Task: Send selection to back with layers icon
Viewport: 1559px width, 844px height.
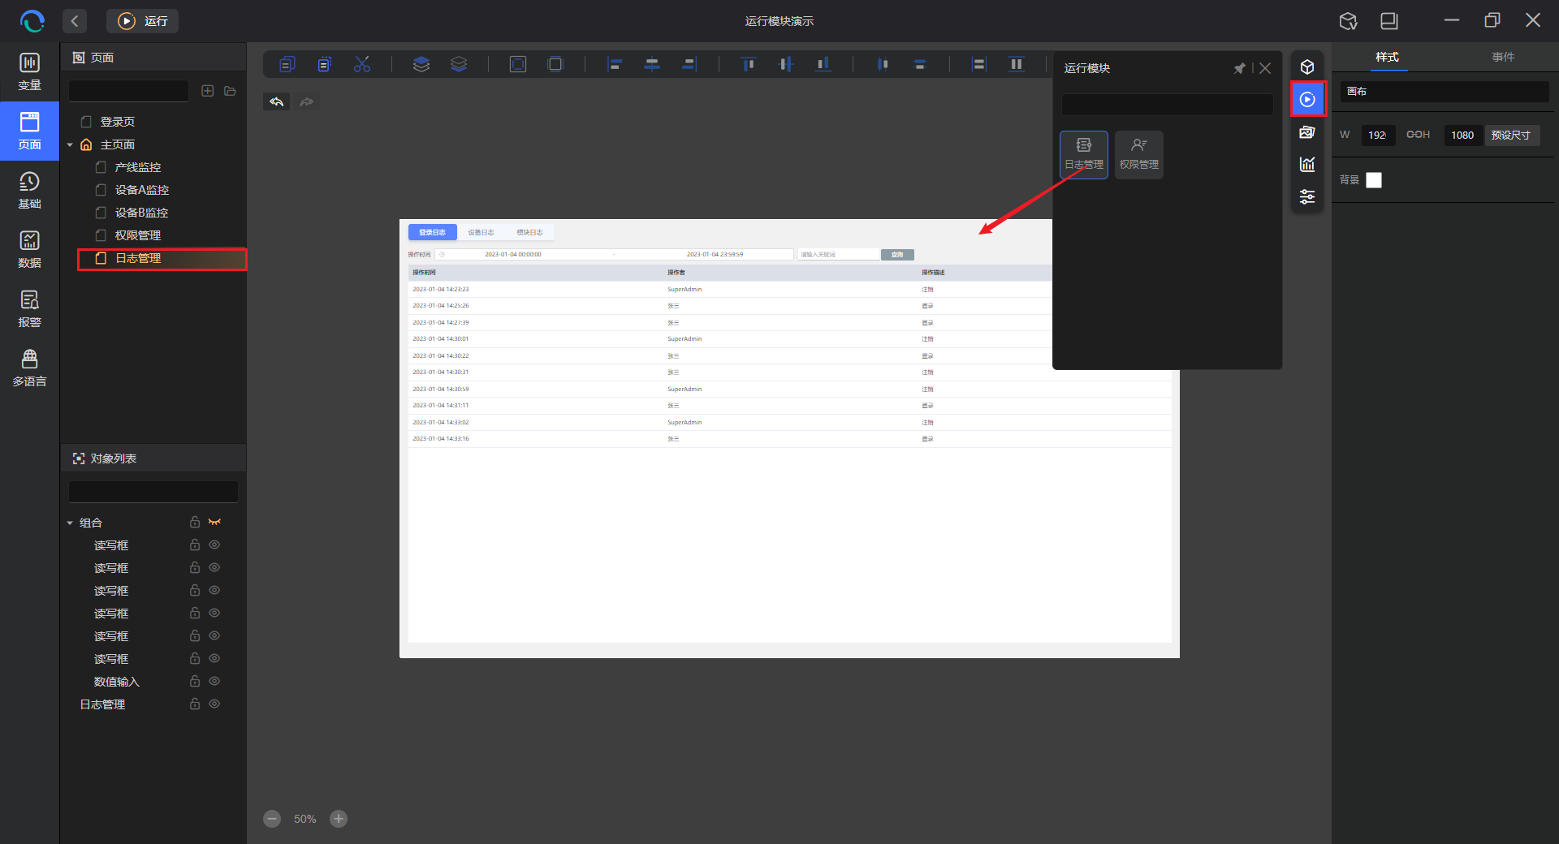Action: [459, 64]
